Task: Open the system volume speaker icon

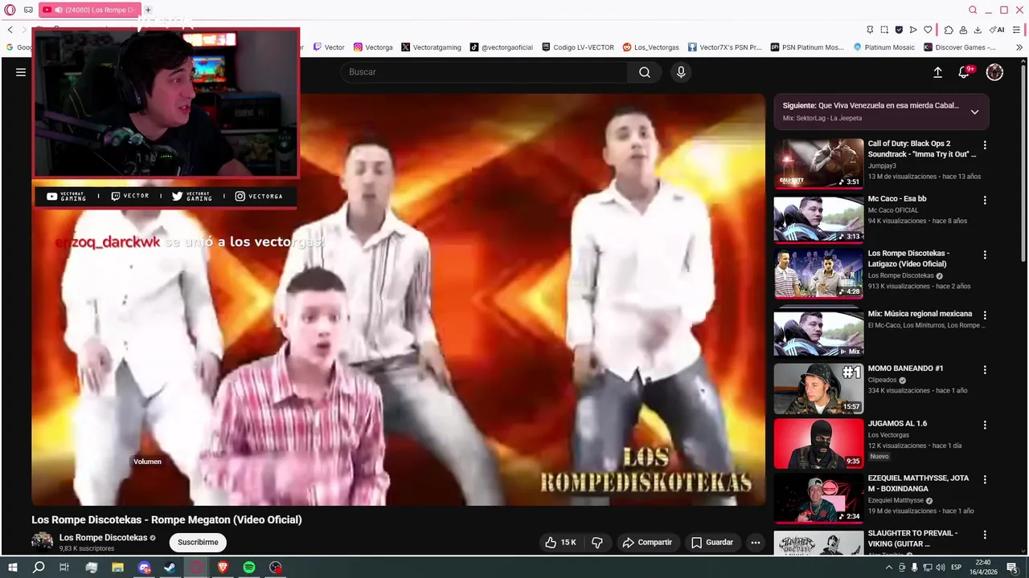Action: click(x=941, y=568)
